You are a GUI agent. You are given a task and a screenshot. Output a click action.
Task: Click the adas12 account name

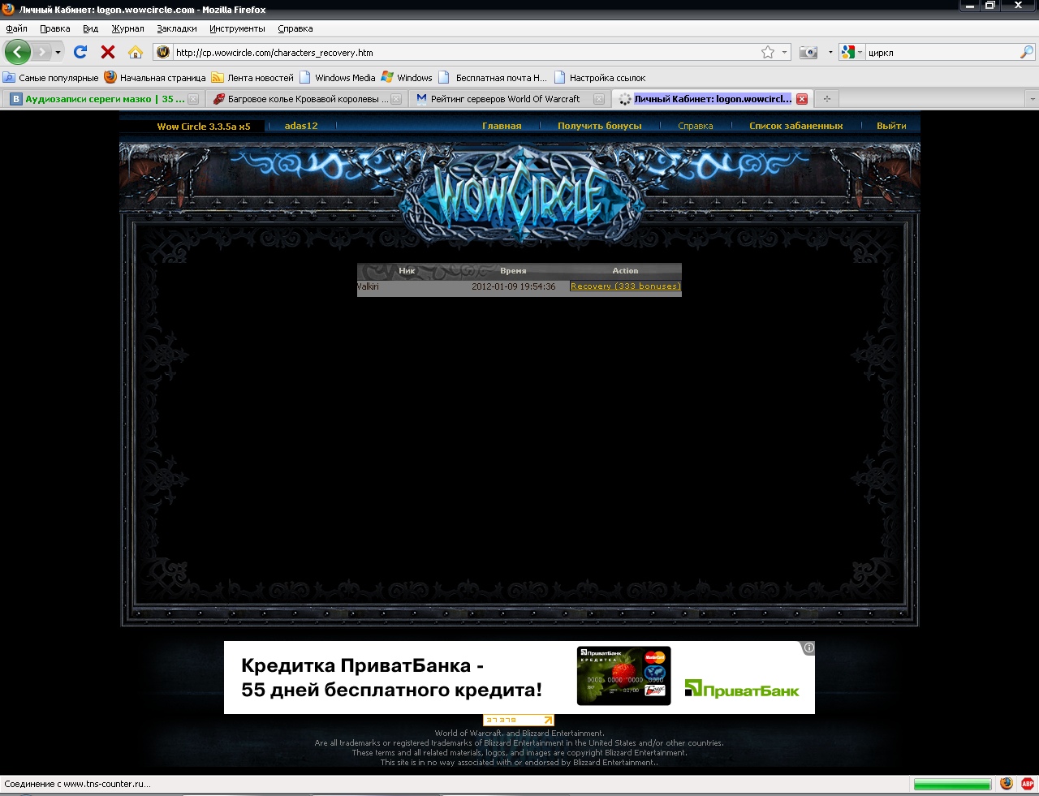coord(301,126)
